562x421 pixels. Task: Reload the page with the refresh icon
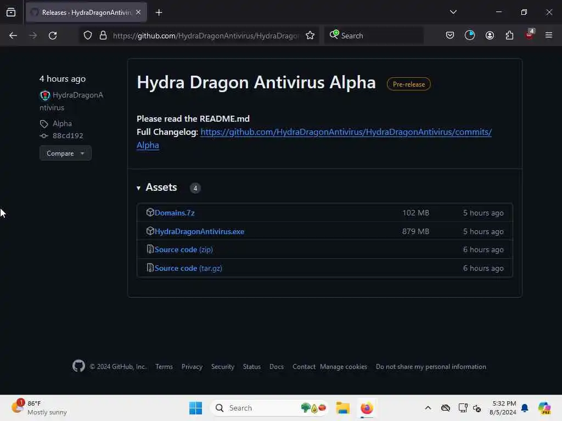point(53,36)
